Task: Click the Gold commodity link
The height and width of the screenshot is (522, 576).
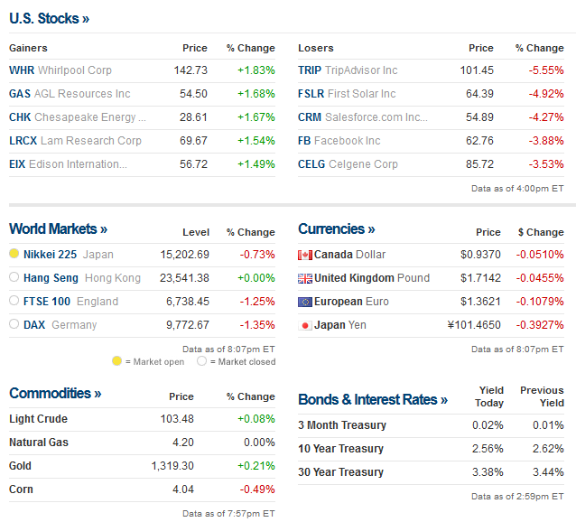Action: tap(21, 466)
